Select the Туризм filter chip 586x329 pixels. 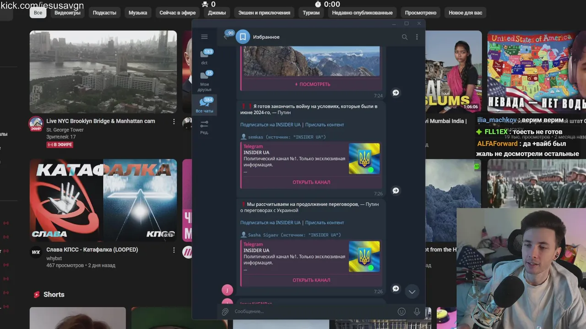pos(311,13)
